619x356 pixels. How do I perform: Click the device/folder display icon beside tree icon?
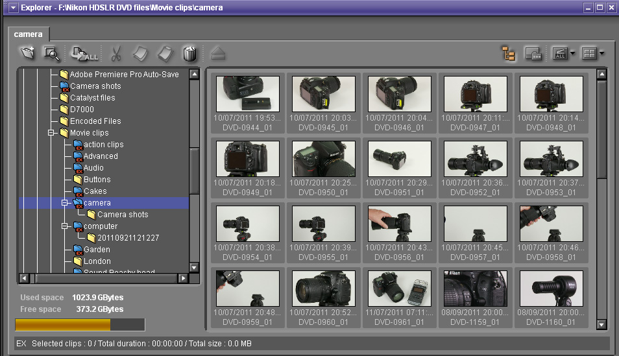coord(533,54)
